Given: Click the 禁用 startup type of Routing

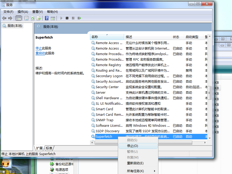Looking at the screenshot, I should 189,71.
